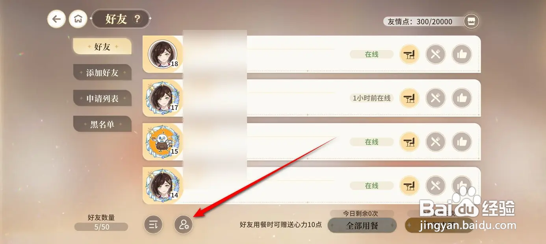Open the friend help question mark
The width and height of the screenshot is (546, 244).
coord(137,19)
